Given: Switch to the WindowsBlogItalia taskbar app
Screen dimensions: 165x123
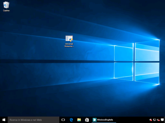Looking at the screenshot, I should pyautogui.click(x=104, y=120).
